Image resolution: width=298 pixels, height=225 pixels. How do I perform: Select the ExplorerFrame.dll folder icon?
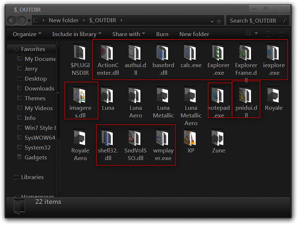(x=246, y=53)
